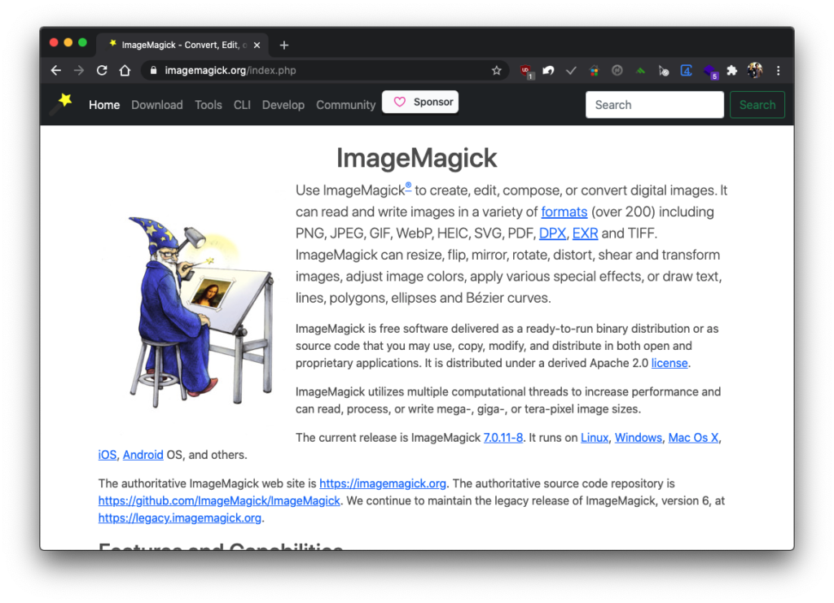834x603 pixels.
Task: Click the ImageMagick page heading
Action: tap(416, 158)
